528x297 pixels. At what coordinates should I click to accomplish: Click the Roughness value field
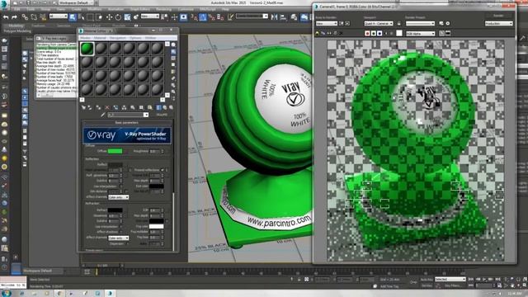click(154, 151)
